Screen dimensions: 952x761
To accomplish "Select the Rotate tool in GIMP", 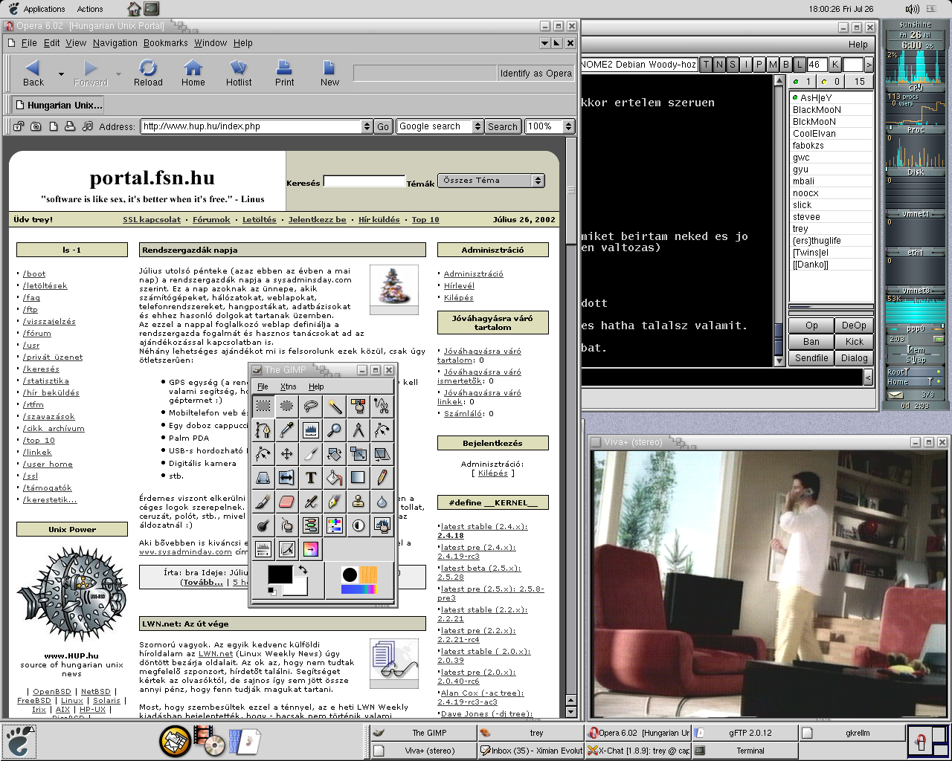I will coord(335,453).
